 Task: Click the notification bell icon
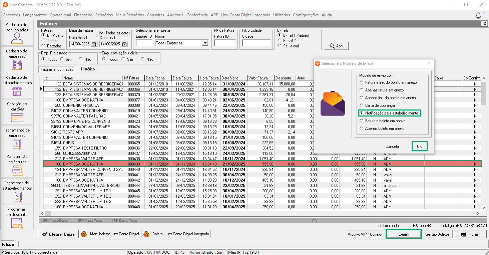click(x=478, y=15)
